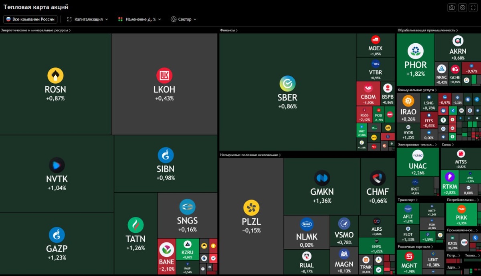481x276 pixels.
Task: Click the GAZP Gazprom logo
Action: click(57, 235)
